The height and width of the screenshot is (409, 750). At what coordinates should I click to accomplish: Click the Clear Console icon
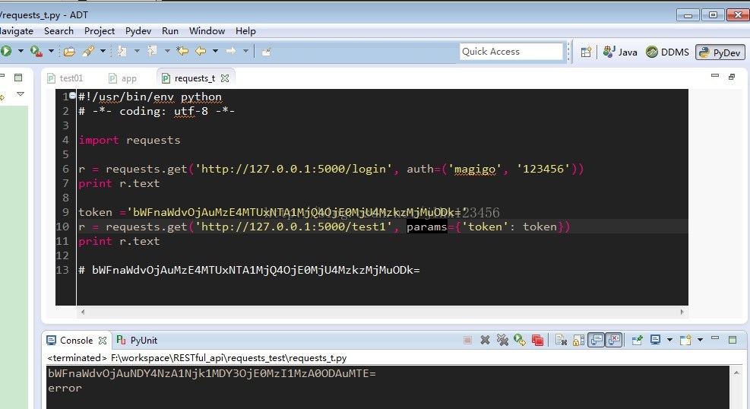[561, 340]
